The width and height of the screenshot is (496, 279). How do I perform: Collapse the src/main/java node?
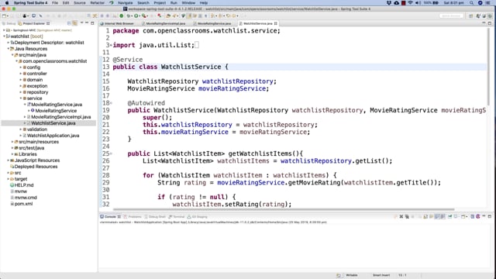[x=12, y=55]
